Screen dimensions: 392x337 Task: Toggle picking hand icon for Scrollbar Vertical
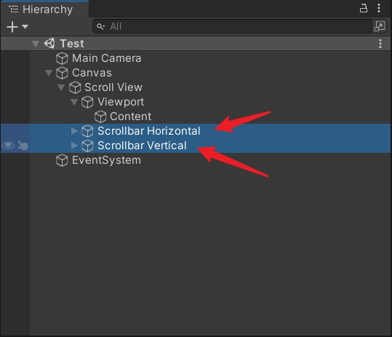[23, 146]
